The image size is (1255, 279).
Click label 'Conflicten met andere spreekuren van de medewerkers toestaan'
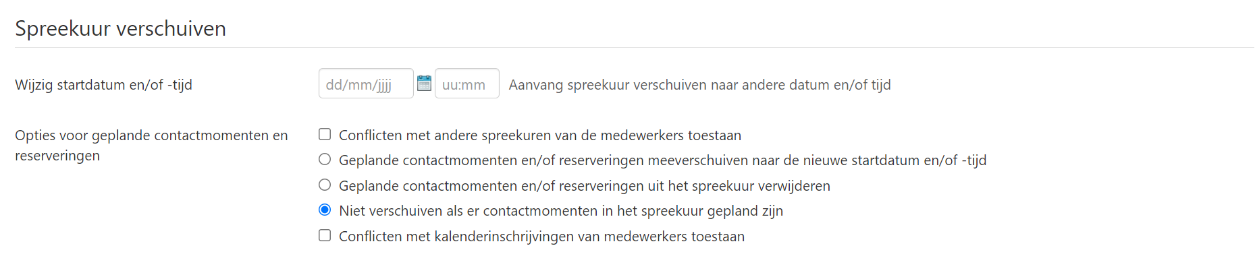click(539, 135)
